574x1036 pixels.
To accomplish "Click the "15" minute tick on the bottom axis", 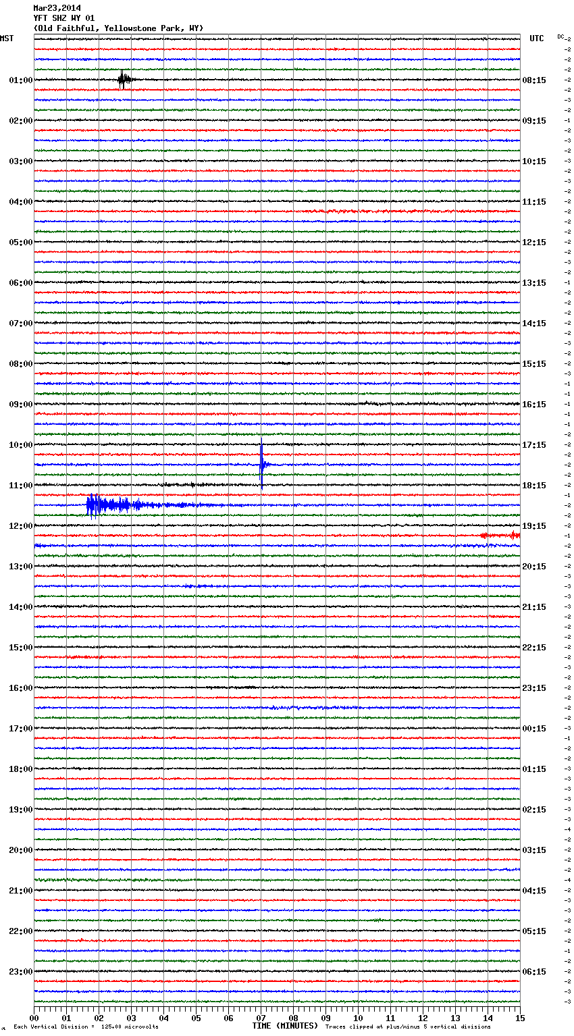I will [x=520, y=1018].
